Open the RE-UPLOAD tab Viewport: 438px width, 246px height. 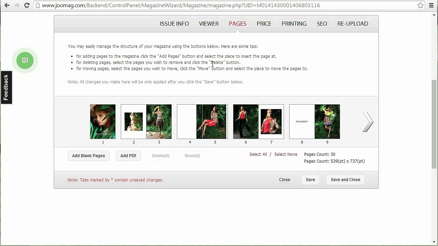pyautogui.click(x=353, y=24)
